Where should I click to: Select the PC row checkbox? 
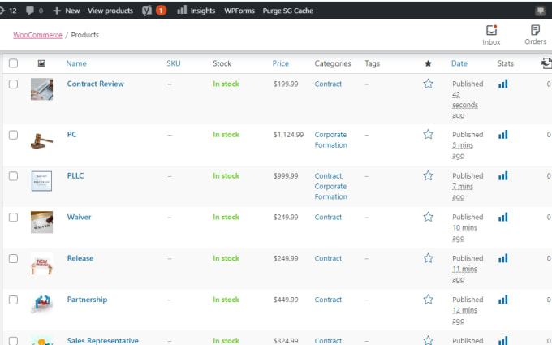(x=13, y=135)
